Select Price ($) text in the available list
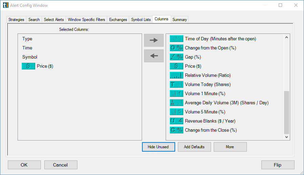Viewport: 304px width, 175px height. [x=193, y=66]
